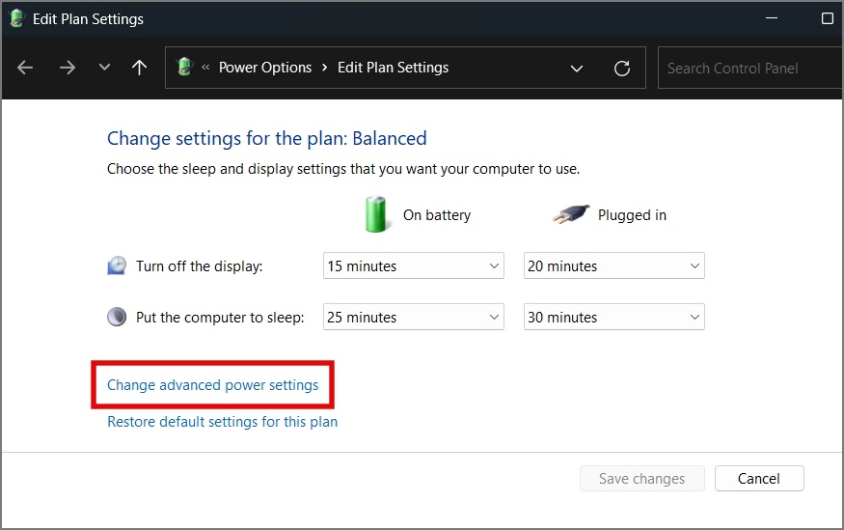Open On battery display timeout dropdown
This screenshot has width=844, height=530.
click(414, 266)
